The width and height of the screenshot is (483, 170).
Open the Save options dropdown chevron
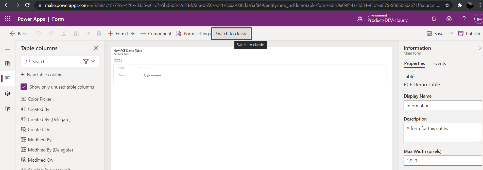point(451,33)
